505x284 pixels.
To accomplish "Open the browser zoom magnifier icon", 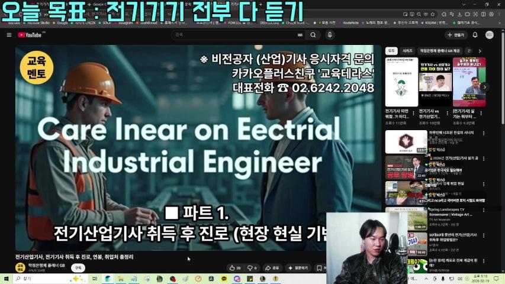I will point(419,14).
